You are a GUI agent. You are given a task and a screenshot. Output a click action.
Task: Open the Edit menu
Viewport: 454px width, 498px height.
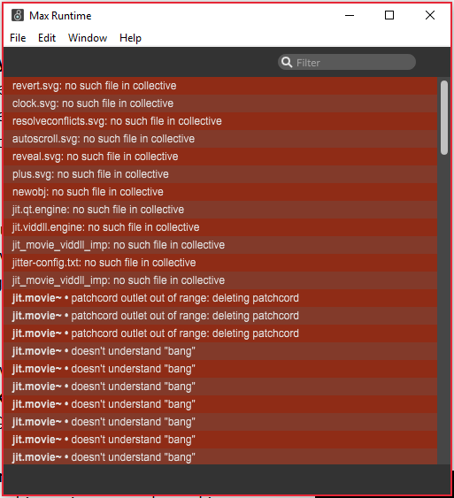point(47,38)
